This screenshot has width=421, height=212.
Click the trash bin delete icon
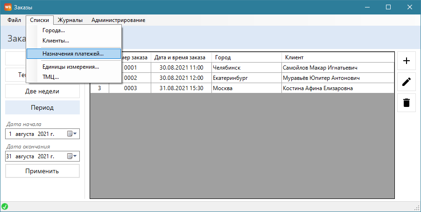click(406, 103)
